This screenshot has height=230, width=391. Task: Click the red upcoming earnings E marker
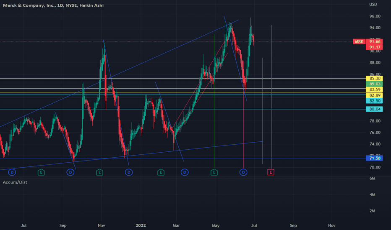[271, 172]
